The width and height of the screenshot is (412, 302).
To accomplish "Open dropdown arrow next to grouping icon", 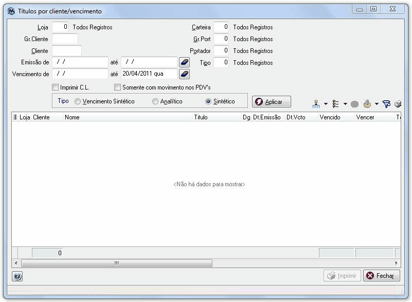I will click(x=326, y=104).
